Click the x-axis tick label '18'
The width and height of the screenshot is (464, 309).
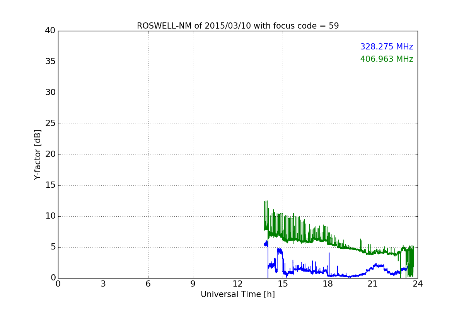point(328,284)
